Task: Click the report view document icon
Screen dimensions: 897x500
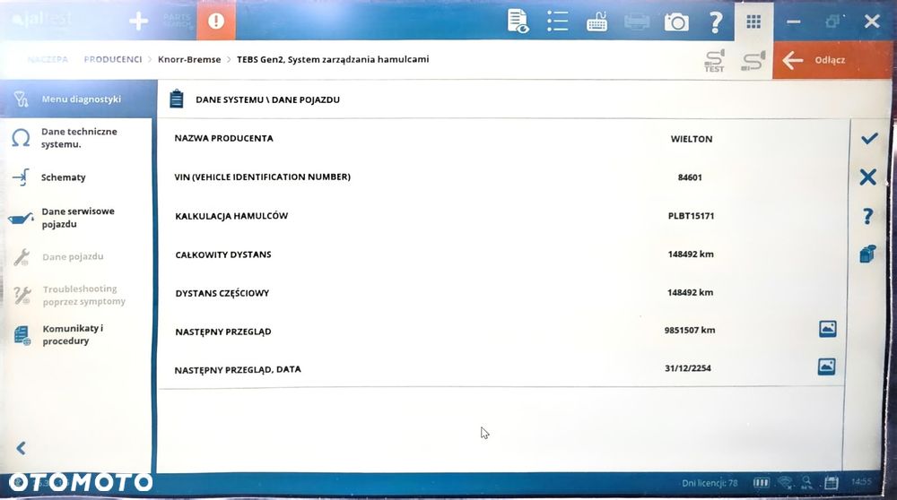Action: tap(518, 22)
